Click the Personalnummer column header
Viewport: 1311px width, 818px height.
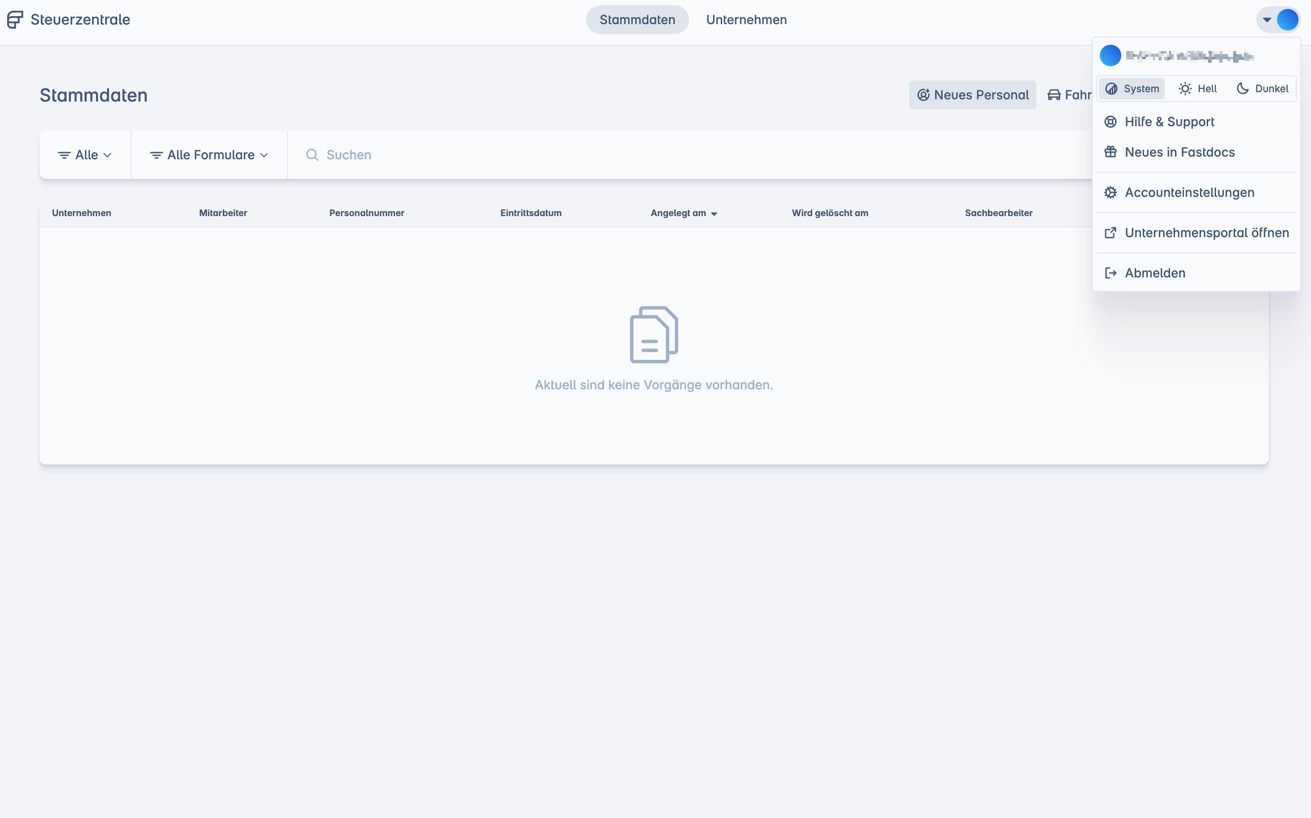367,213
